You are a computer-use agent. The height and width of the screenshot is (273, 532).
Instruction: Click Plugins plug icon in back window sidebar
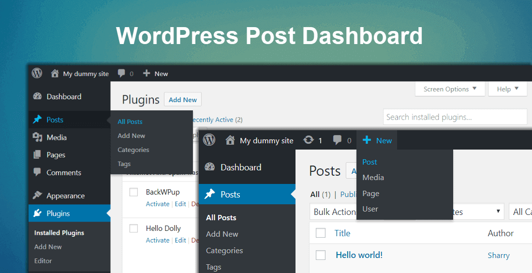coord(37,213)
